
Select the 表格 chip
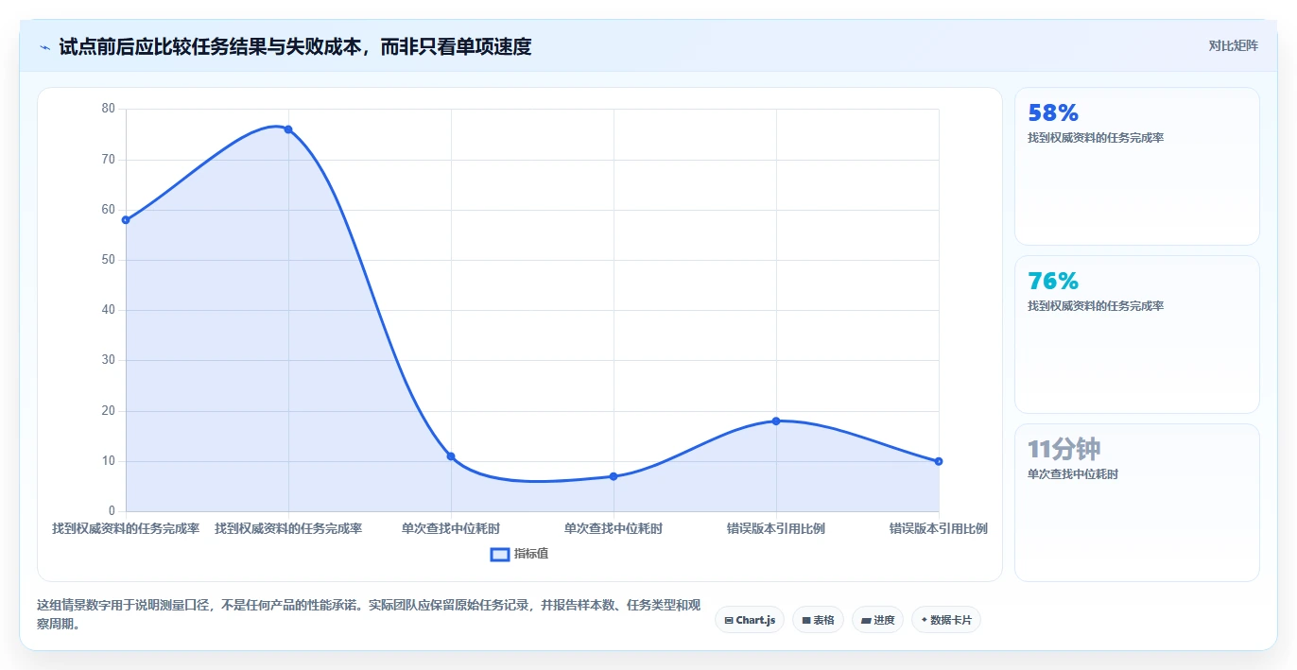tap(818, 620)
